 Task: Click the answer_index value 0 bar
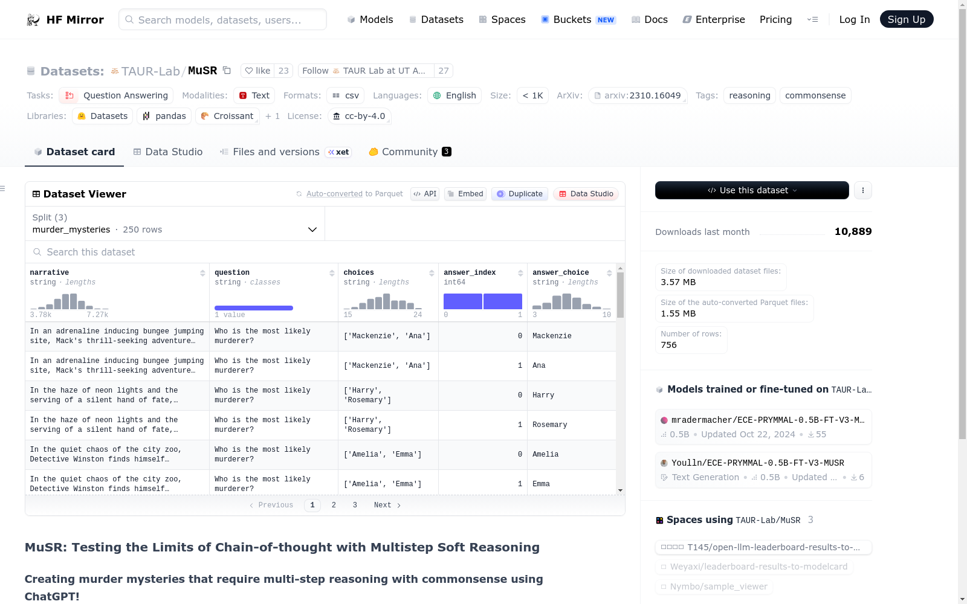(463, 301)
